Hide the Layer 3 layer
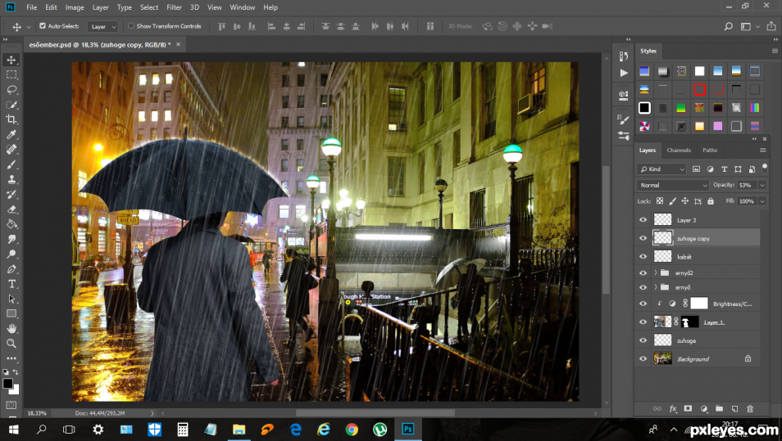Viewport: 782px width, 441px height. pyautogui.click(x=643, y=219)
